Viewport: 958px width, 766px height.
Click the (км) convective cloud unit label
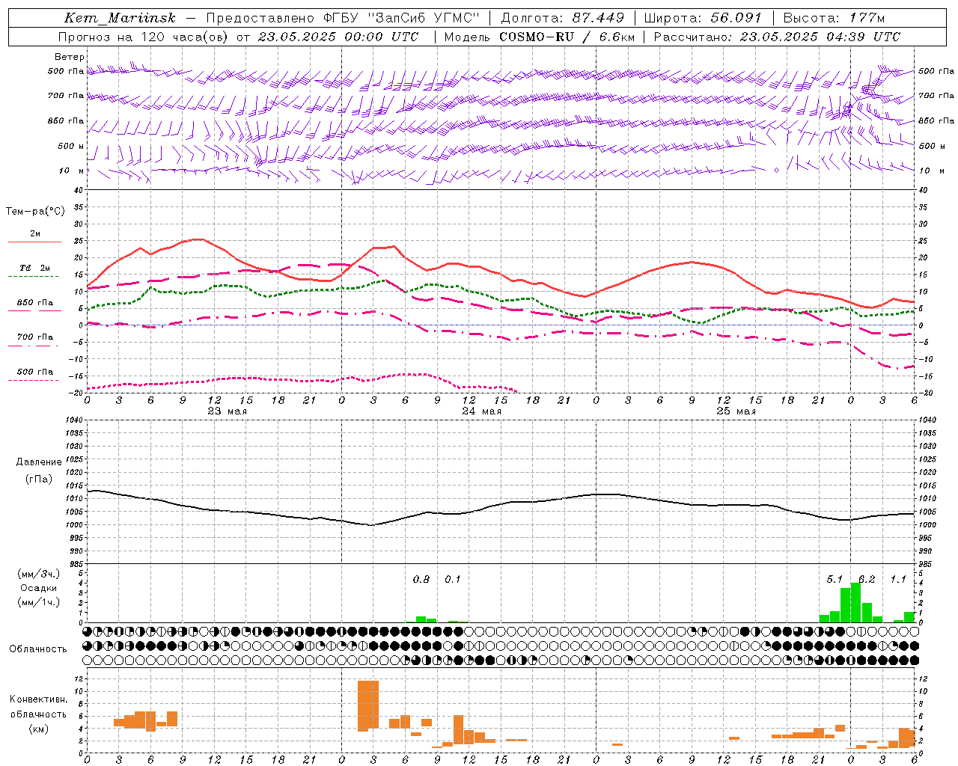point(39,729)
